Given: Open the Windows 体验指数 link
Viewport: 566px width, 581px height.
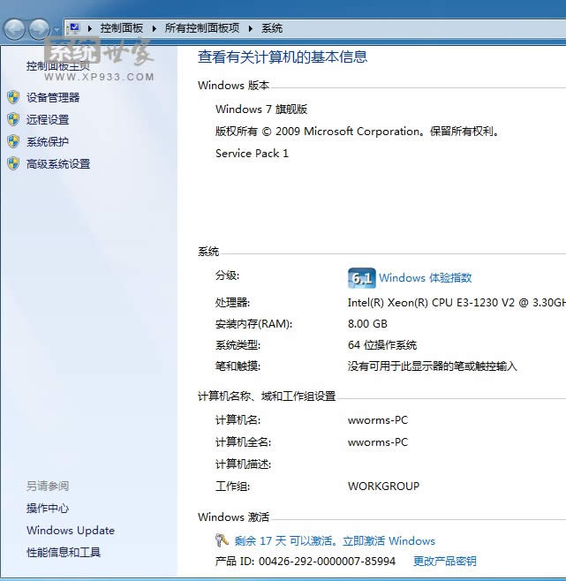Looking at the screenshot, I should click(426, 277).
